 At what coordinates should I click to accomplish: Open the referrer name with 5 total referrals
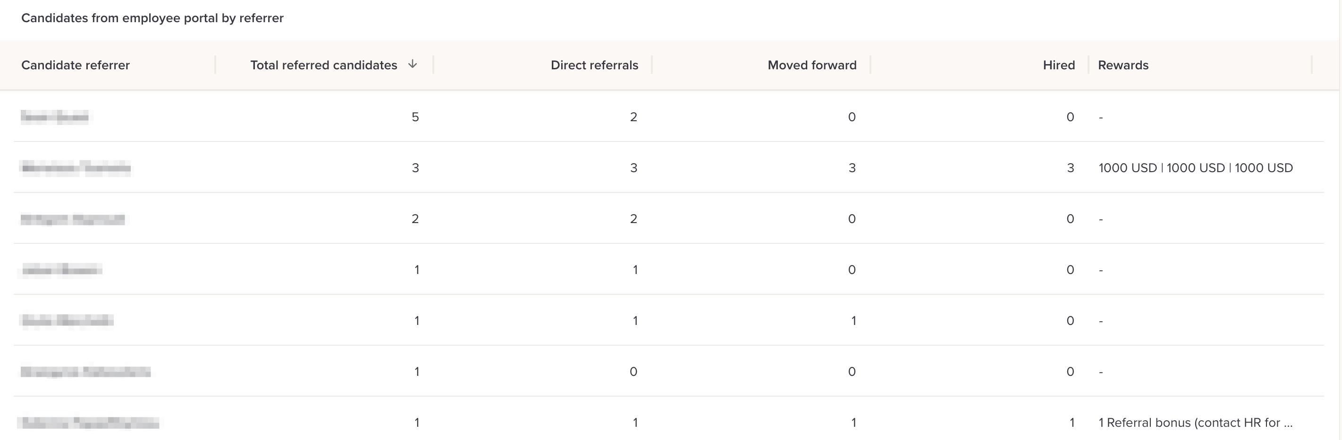click(x=55, y=116)
